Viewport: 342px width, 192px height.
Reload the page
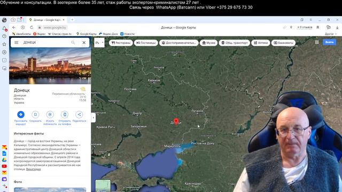[x=32, y=27]
